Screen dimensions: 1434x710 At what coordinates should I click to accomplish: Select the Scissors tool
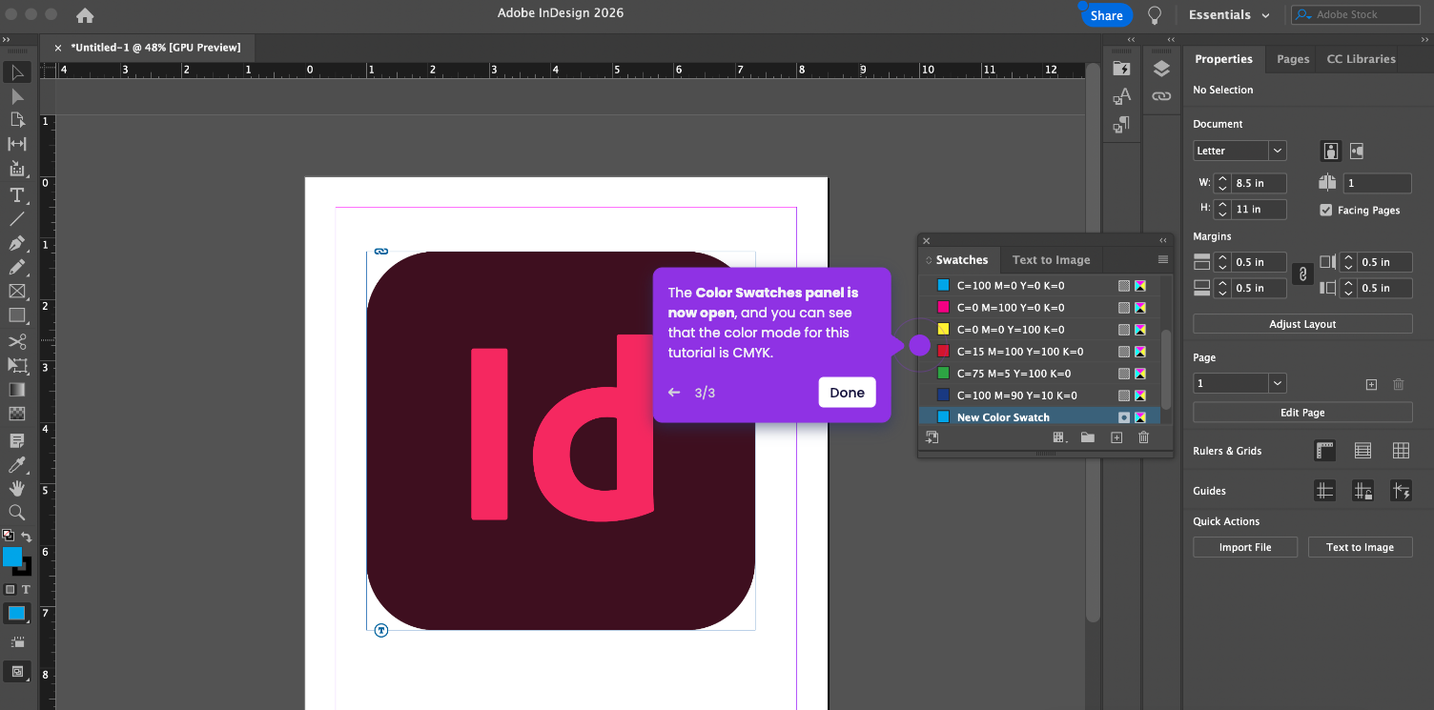16,341
